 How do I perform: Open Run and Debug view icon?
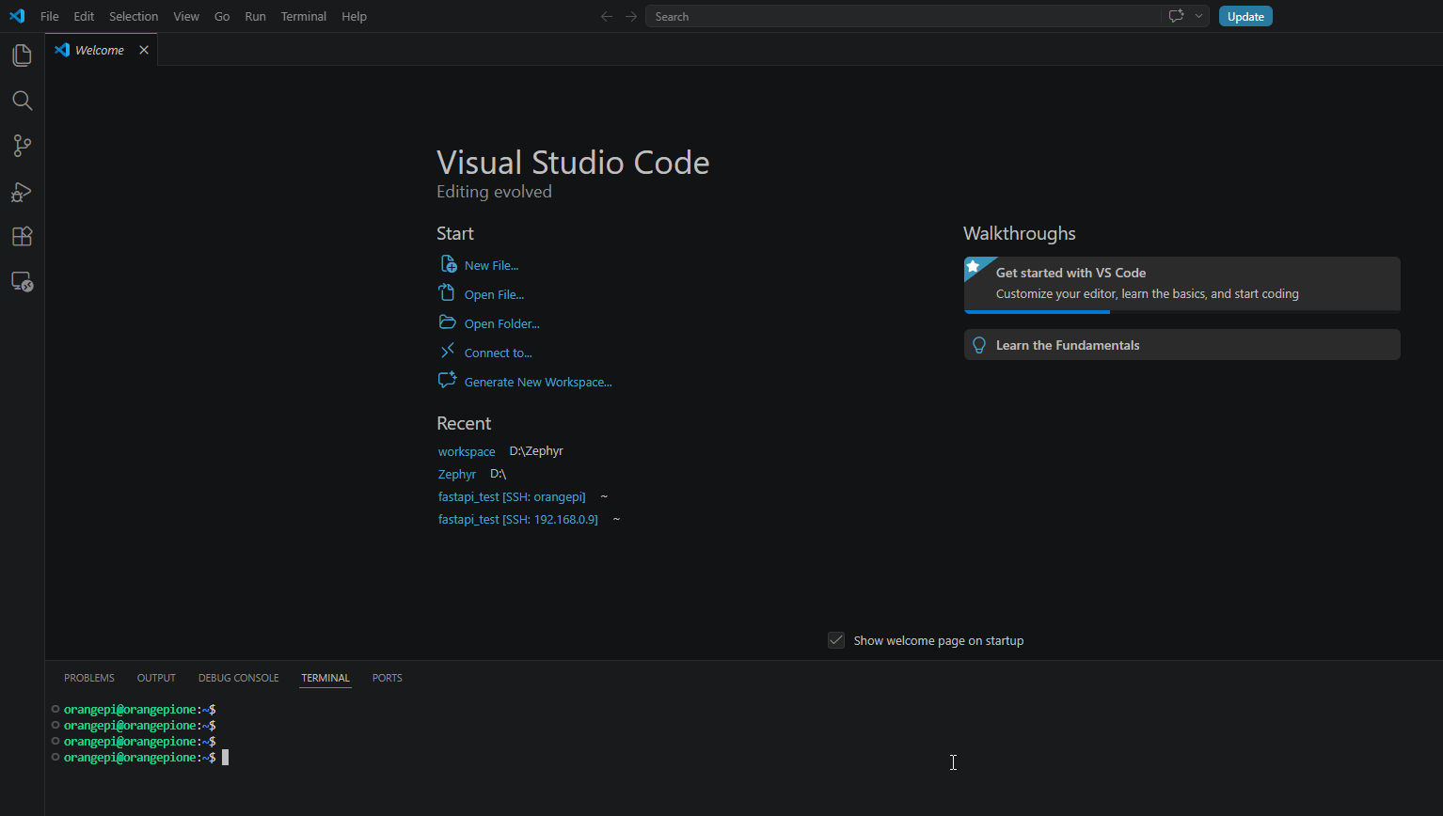point(22,192)
